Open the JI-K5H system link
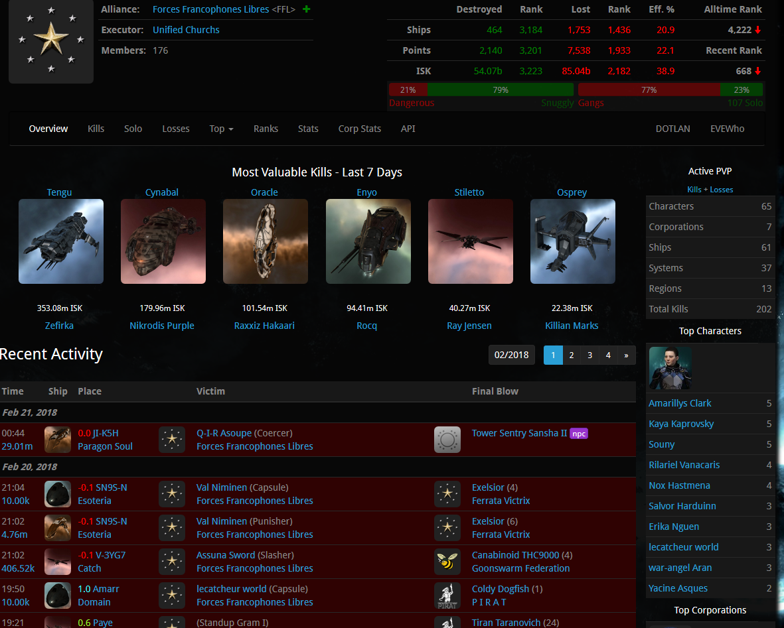This screenshot has width=784, height=628. (x=106, y=433)
